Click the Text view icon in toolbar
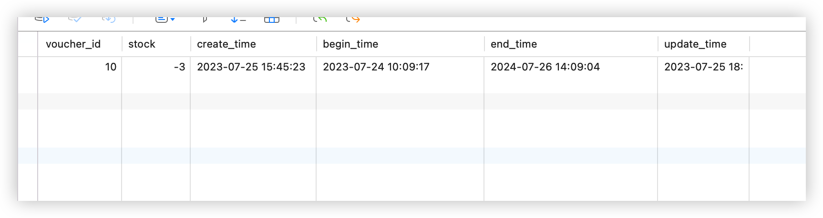Screen dimensions: 823x218 point(162,19)
